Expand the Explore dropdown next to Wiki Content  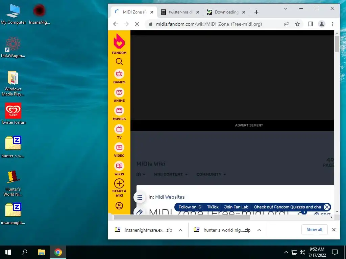[x=141, y=174]
